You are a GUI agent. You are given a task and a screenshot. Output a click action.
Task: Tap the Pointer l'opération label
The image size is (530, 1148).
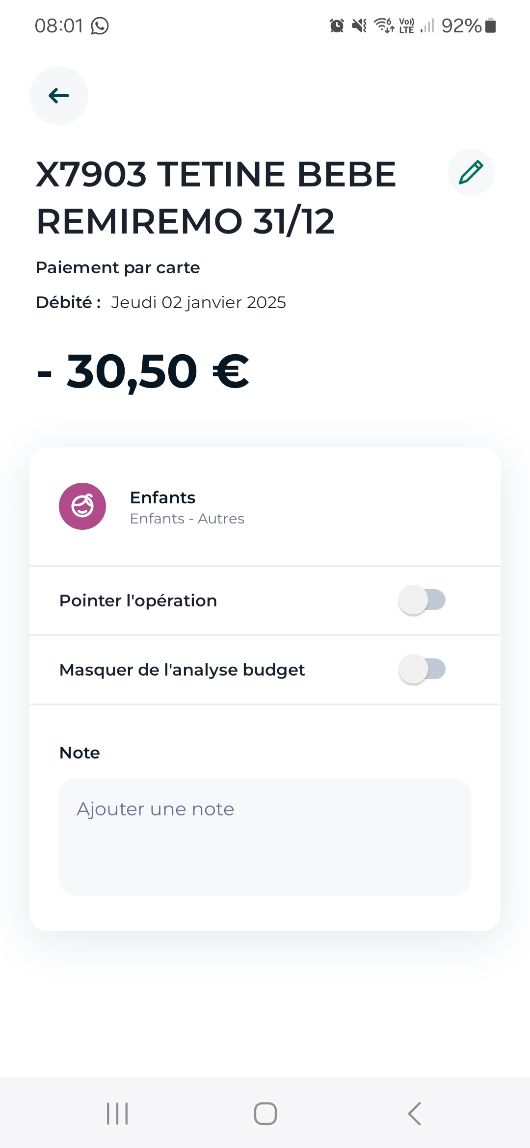coord(138,600)
